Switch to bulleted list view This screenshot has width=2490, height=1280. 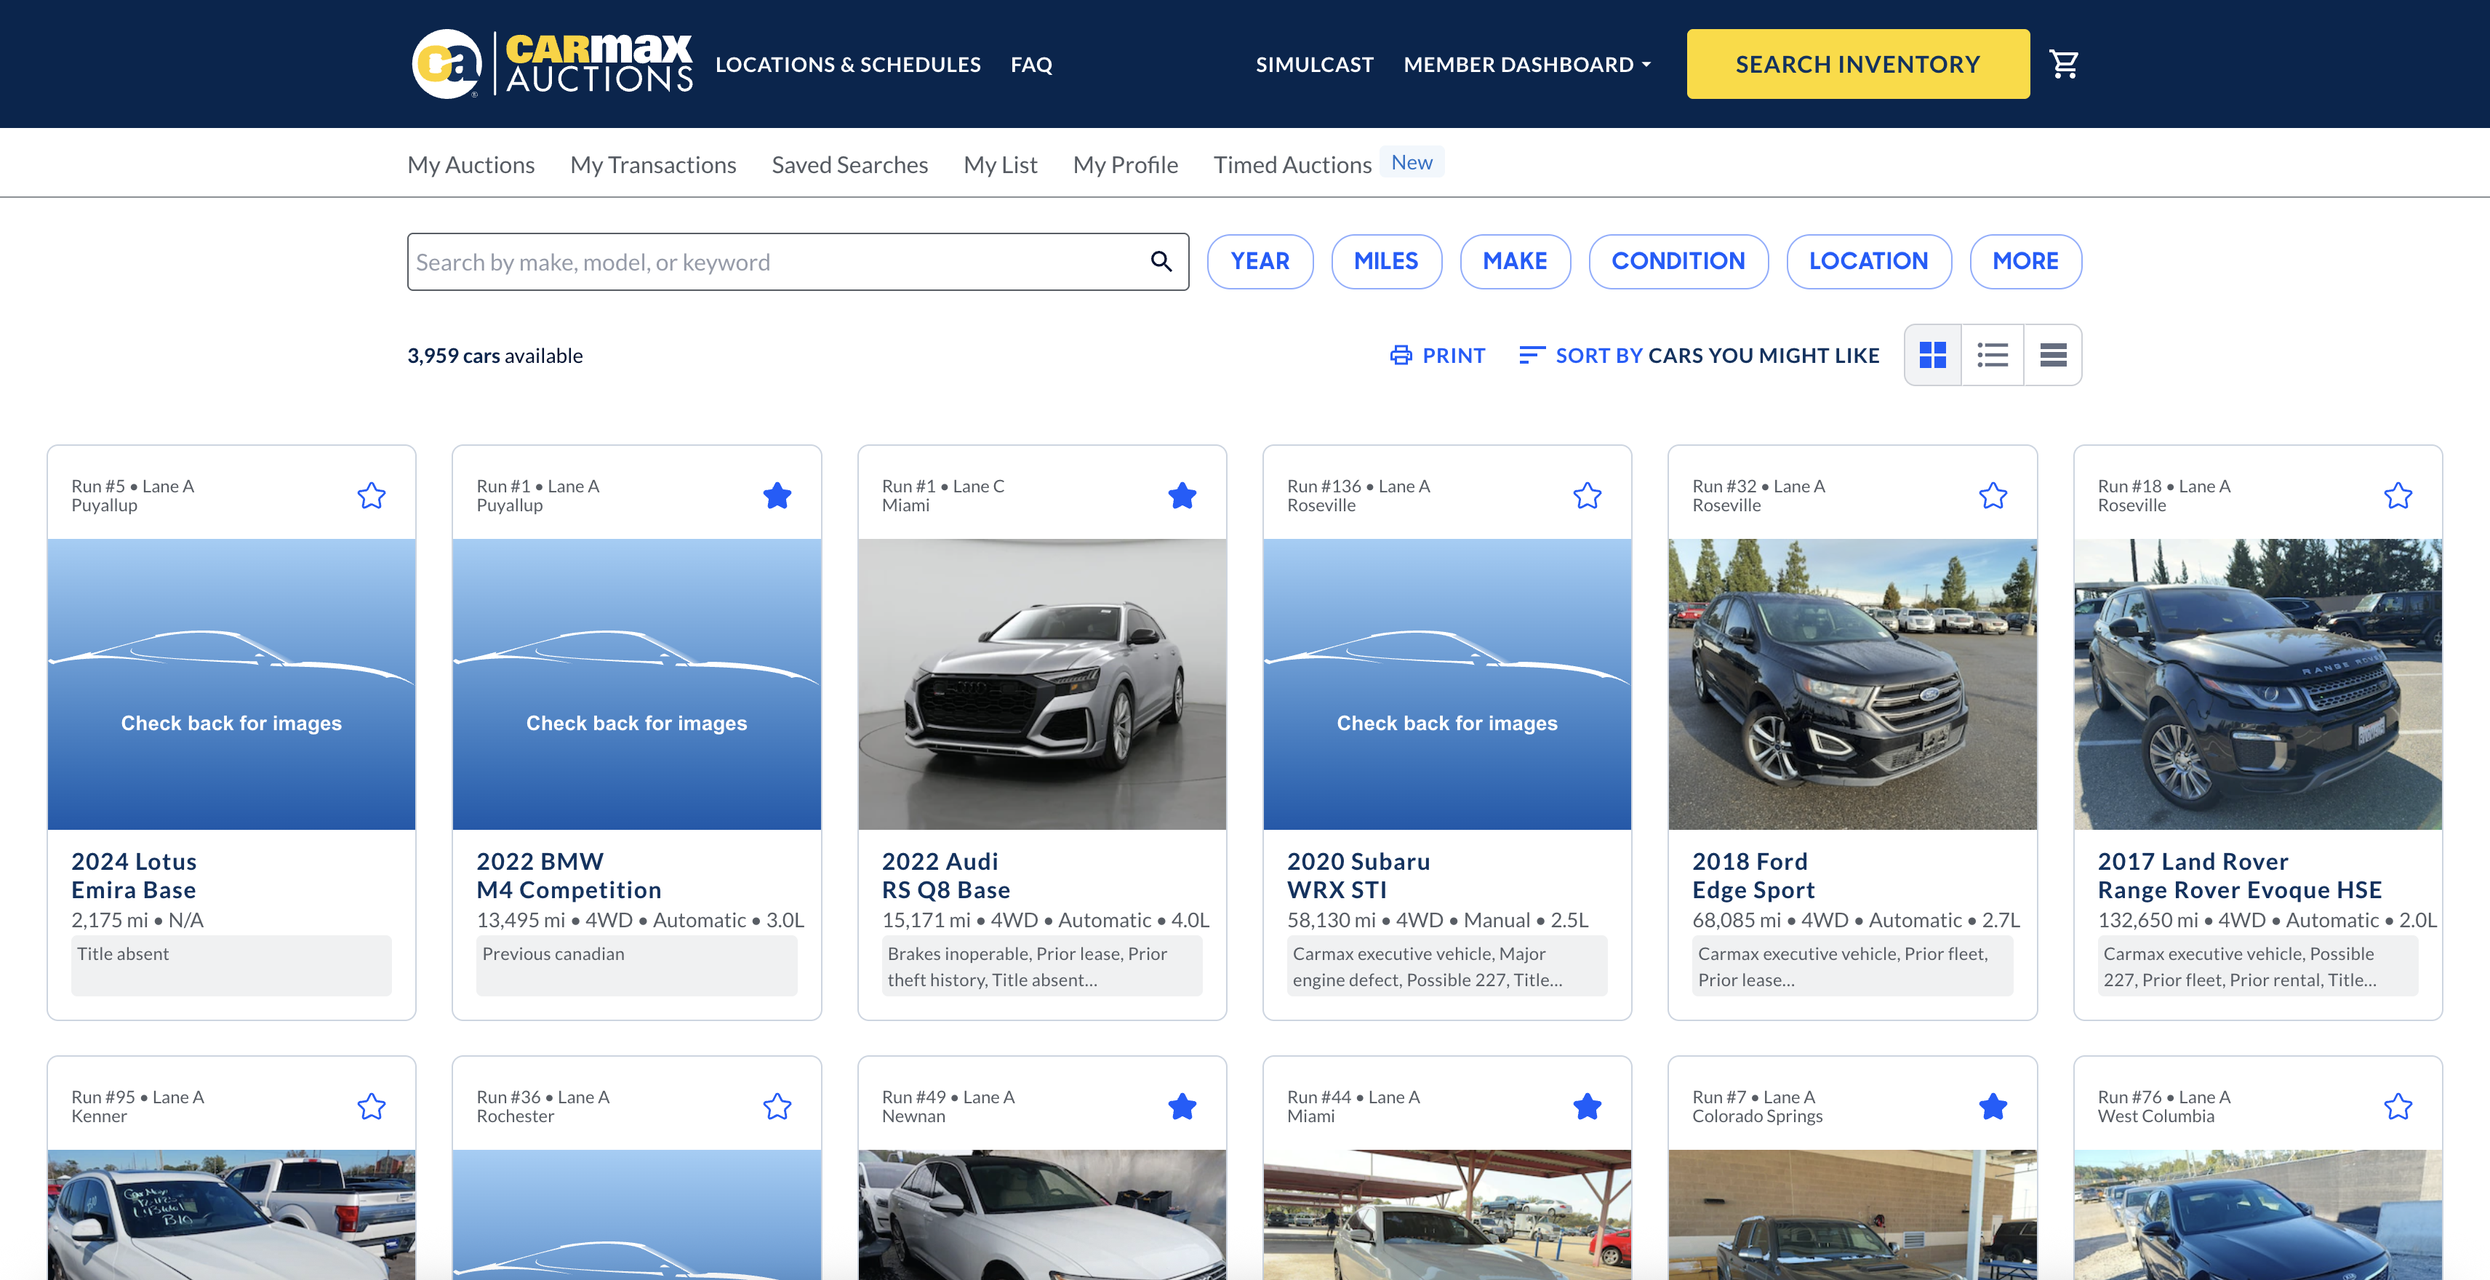(1992, 355)
